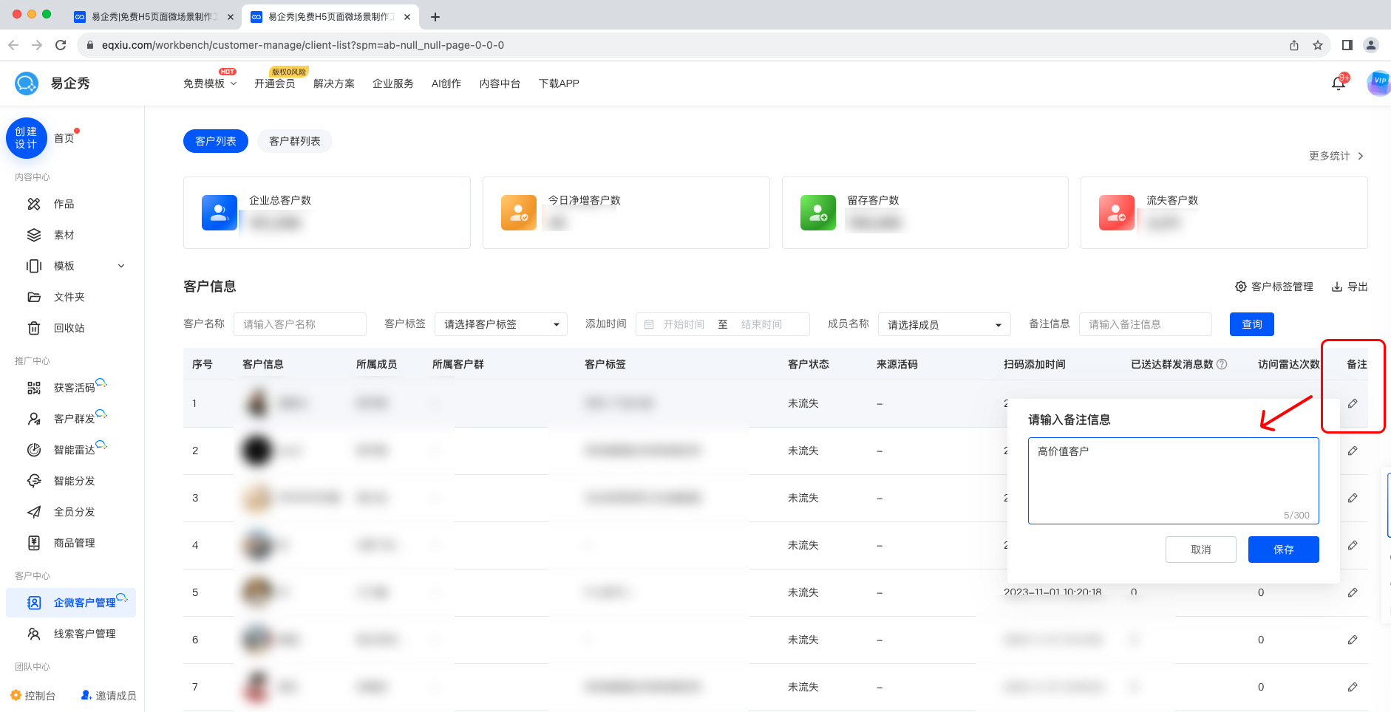Open the 更多统计 link

click(1335, 156)
